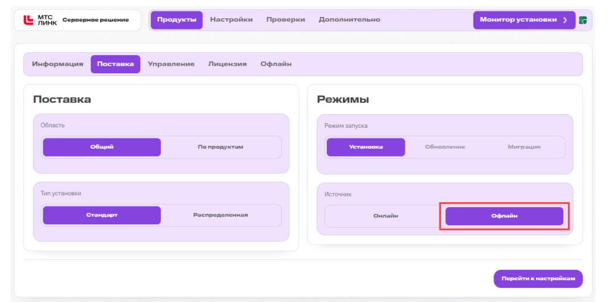Select Стандарт installation type
This screenshot has width=611, height=302.
pos(102,215)
